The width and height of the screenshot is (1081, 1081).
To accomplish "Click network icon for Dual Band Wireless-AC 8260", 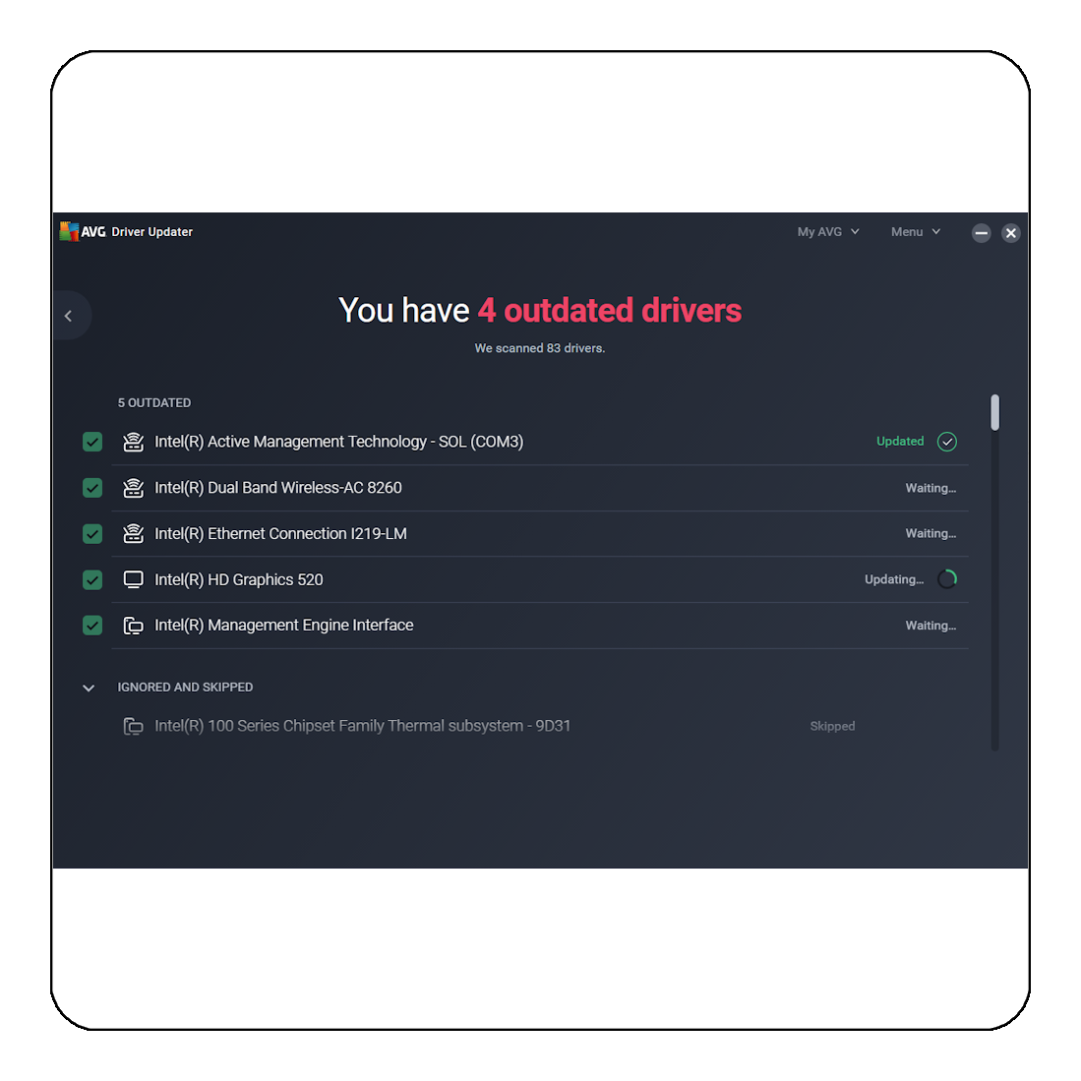I will tap(133, 488).
